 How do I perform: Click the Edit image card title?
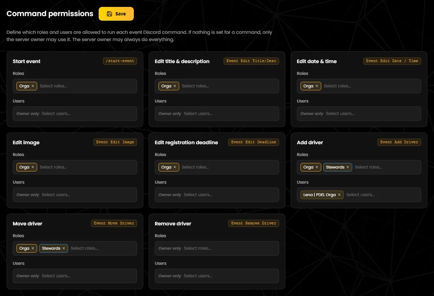[x=26, y=143]
